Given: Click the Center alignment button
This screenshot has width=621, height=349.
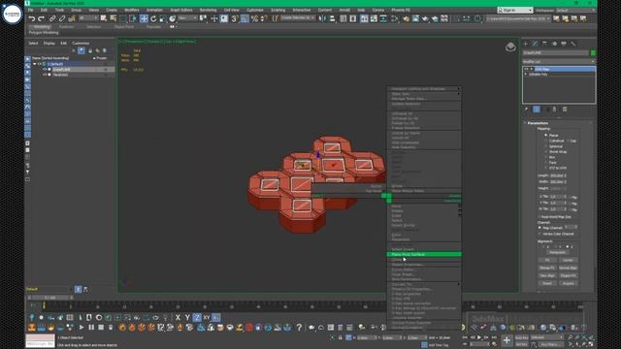Looking at the screenshot, I should 568,260.
